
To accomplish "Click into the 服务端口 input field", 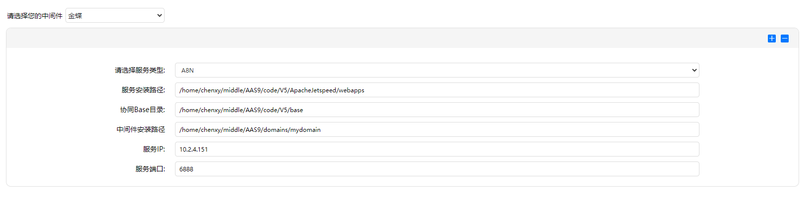I will [436, 169].
